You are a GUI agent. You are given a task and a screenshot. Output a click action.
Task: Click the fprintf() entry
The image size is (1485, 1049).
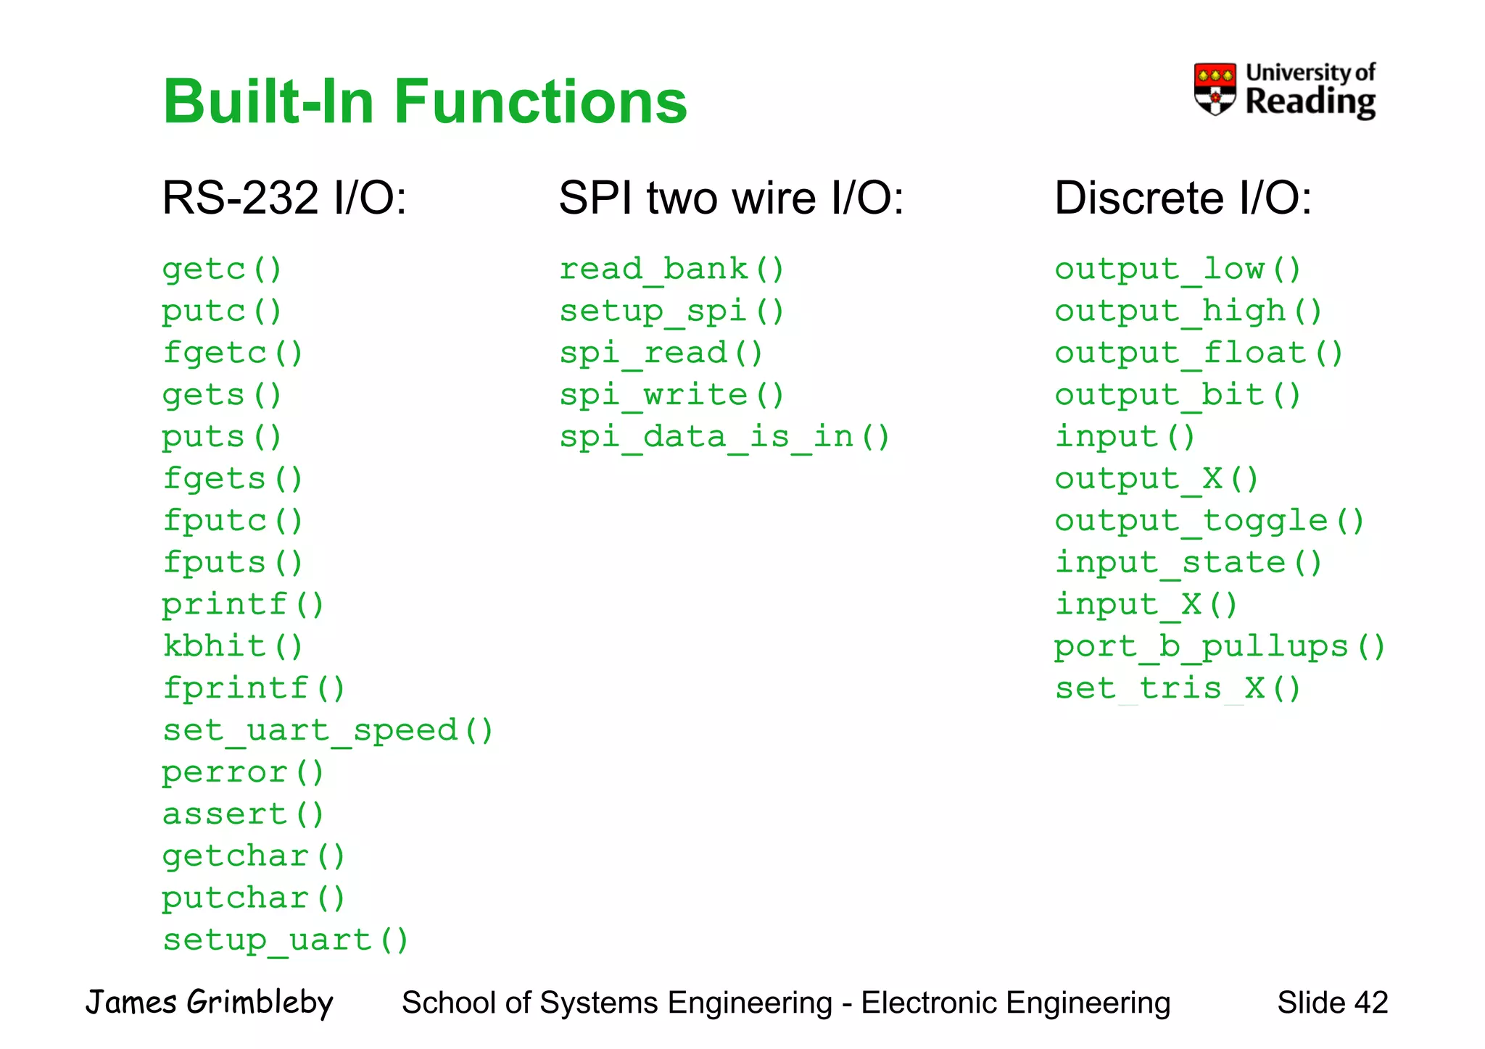(254, 689)
